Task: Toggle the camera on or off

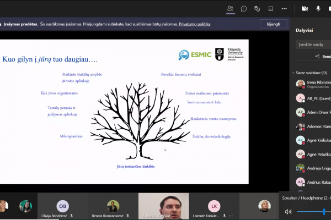Action: (x=305, y=9)
